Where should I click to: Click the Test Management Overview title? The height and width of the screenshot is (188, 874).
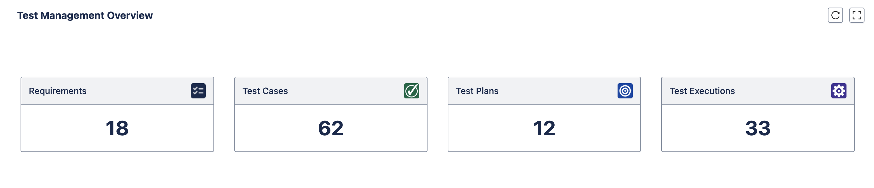(x=85, y=15)
